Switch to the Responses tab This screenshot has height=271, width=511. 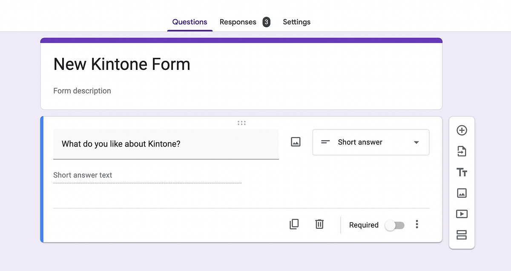pyautogui.click(x=238, y=22)
